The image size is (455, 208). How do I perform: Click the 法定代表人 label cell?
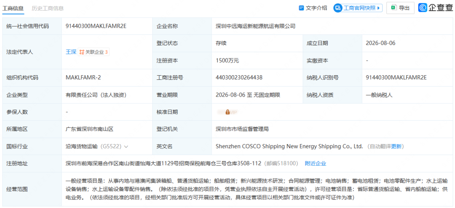point(32,52)
